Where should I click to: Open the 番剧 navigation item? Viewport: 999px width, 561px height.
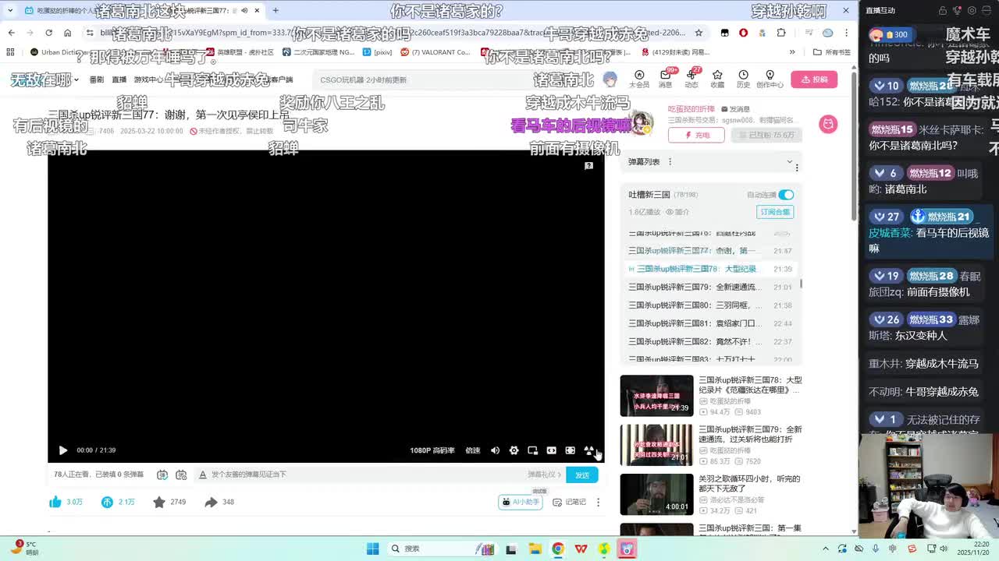(x=96, y=79)
